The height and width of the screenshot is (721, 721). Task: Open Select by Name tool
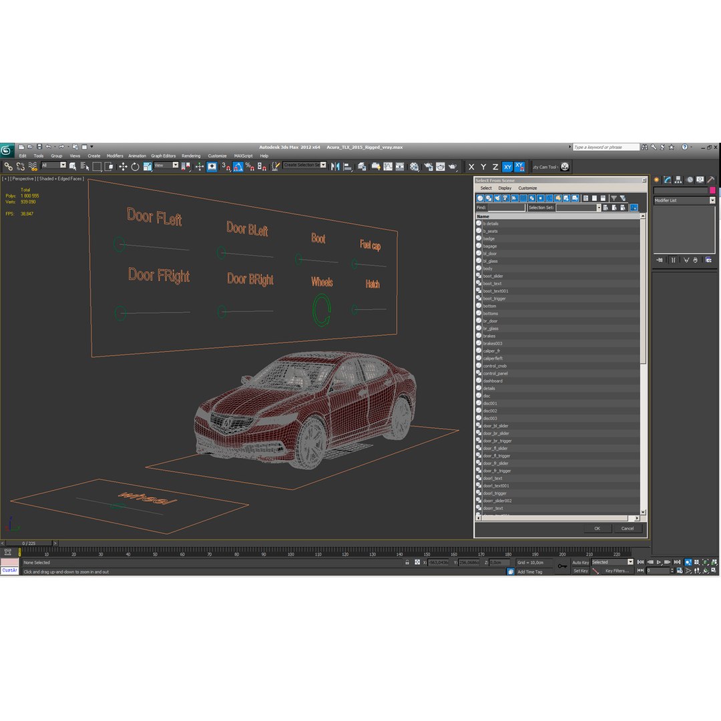[x=85, y=166]
